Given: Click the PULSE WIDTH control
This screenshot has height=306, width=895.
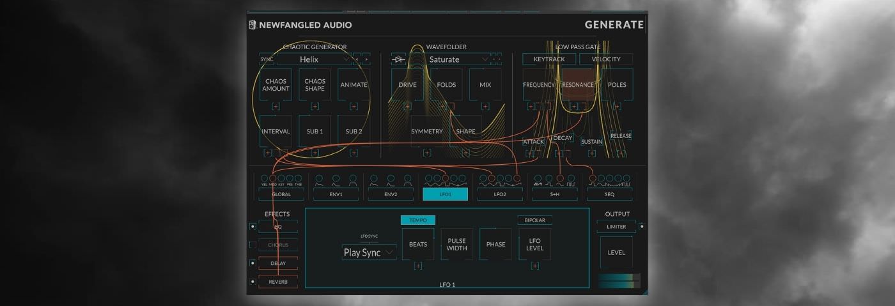Looking at the screenshot, I should 457,244.
